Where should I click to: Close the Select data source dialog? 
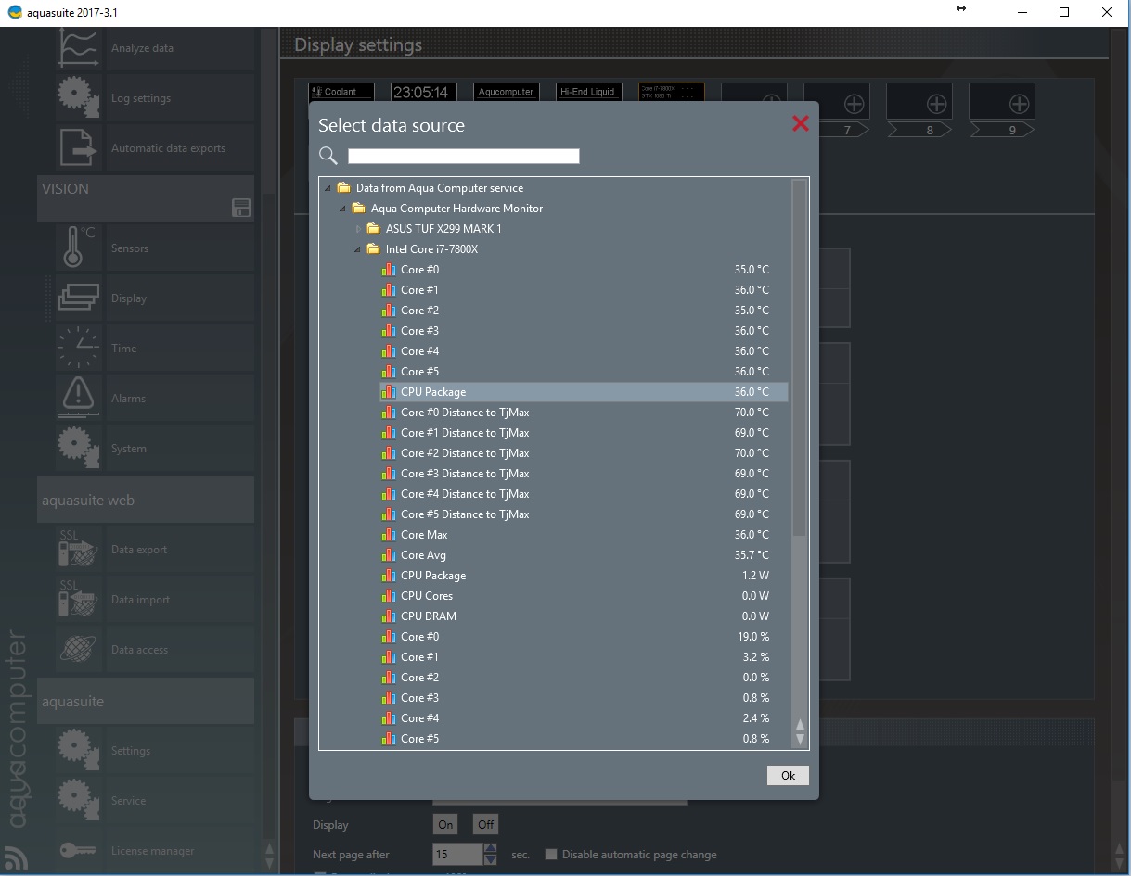tap(800, 123)
